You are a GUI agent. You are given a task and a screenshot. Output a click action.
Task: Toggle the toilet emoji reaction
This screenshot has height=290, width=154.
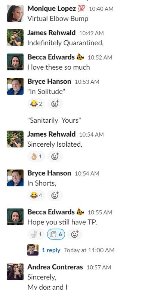(36, 234)
